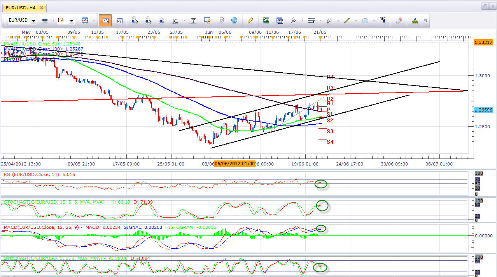Expand the shape tool options arrow
The width and height of the screenshot is (497, 277).
[x=374, y=21]
